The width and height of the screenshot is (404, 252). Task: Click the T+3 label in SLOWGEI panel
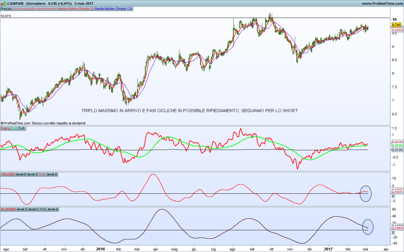[43, 209]
